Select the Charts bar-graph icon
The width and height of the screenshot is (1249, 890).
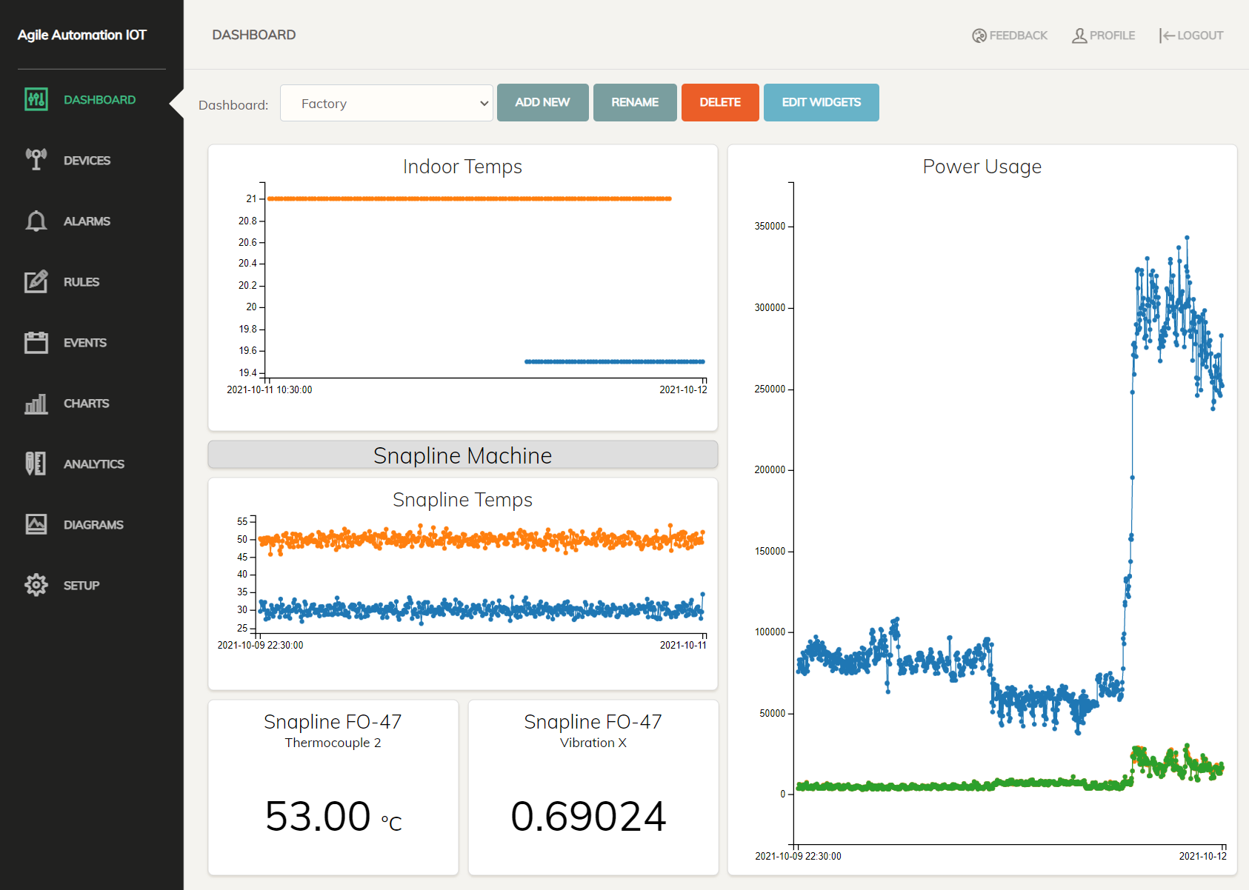click(36, 403)
